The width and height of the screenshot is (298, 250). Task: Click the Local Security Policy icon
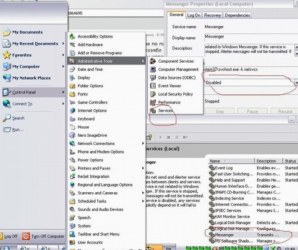pos(153,94)
